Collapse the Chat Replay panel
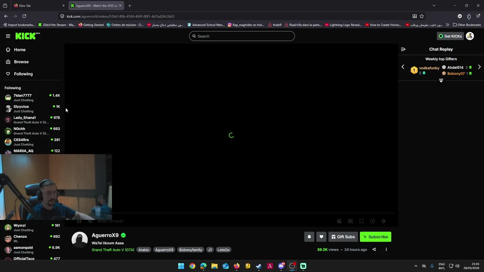The height and width of the screenshot is (272, 484). tap(403, 49)
